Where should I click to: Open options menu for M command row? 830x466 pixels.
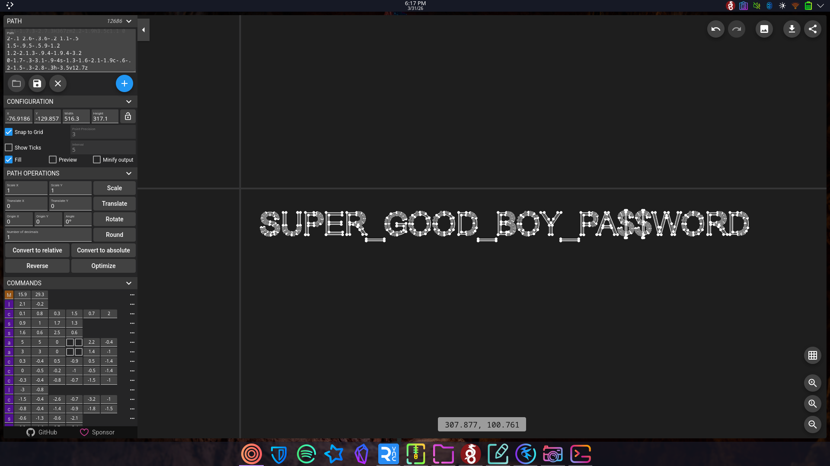132,295
